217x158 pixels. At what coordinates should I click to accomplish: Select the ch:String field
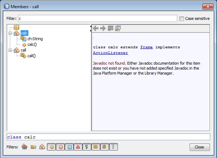pyautogui.click(x=35, y=39)
